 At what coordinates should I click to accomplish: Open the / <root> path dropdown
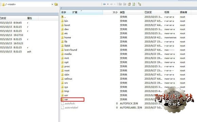(x=52, y=4)
